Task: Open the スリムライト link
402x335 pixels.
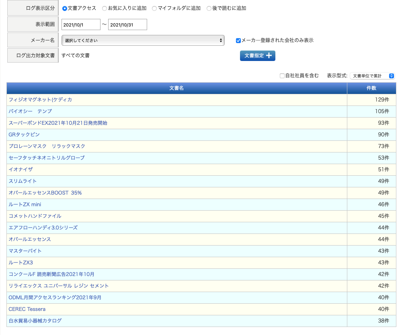Action: coord(23,181)
